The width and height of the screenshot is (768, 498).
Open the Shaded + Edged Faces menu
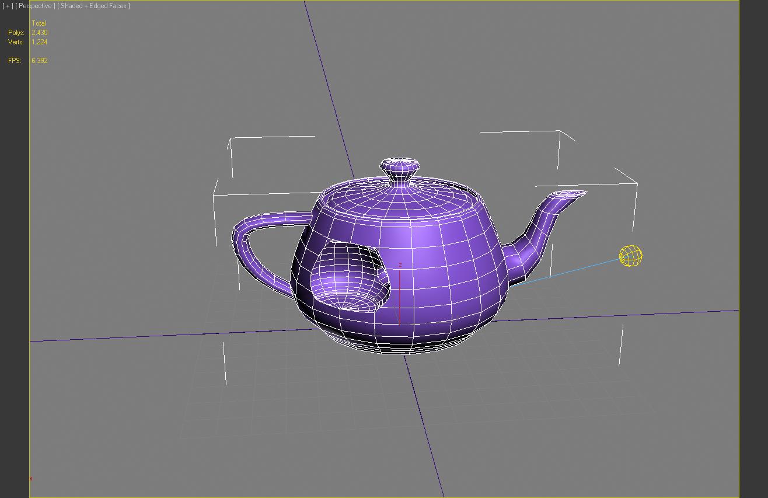[93, 6]
